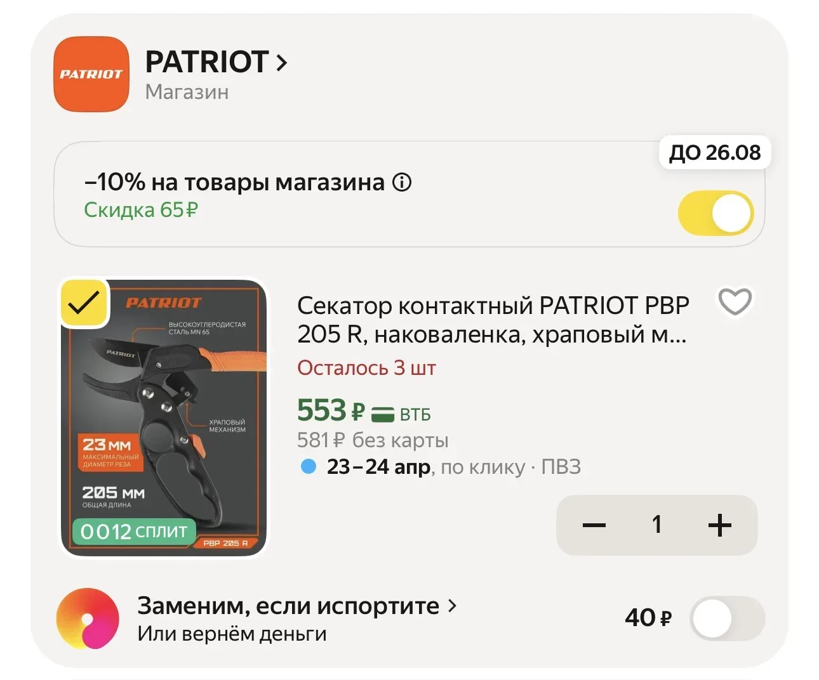Image resolution: width=819 pixels, height=680 pixels.
Task: Click the 23–24 апр delivery date text
Action: click(378, 468)
